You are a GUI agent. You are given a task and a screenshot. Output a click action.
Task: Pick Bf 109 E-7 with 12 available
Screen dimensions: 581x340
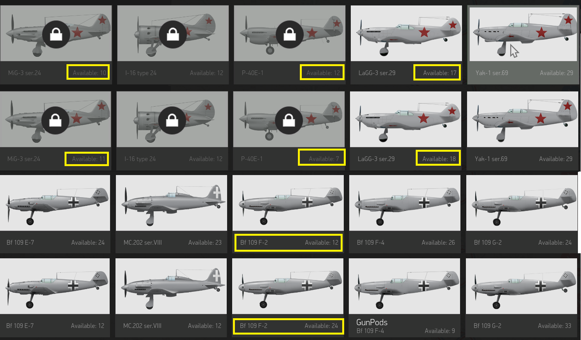pyautogui.click(x=55, y=298)
